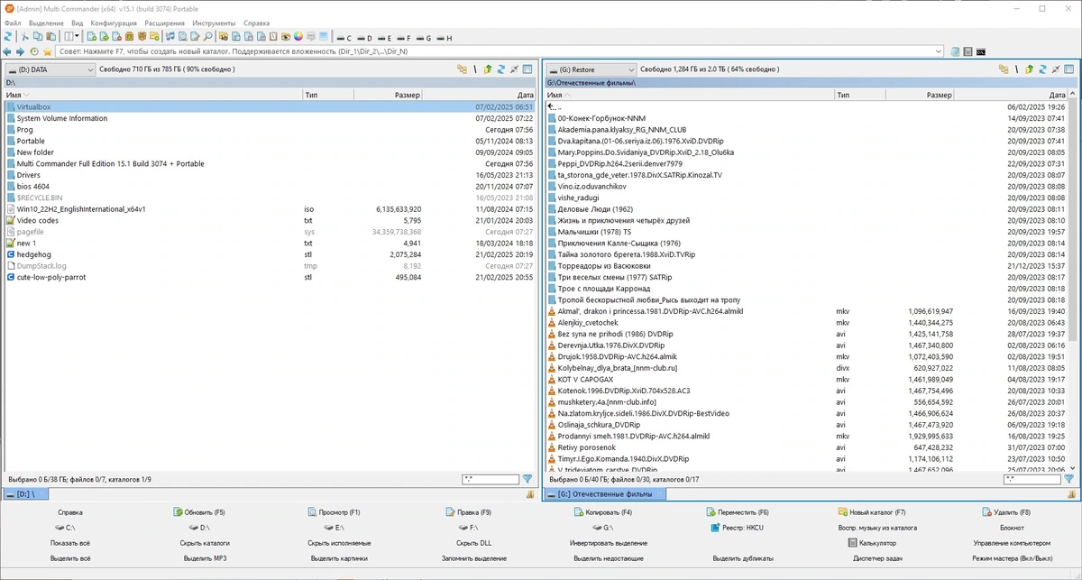Click the right panel filter funnel icon
Screen dimensions: 1082x580
[x=1070, y=480]
